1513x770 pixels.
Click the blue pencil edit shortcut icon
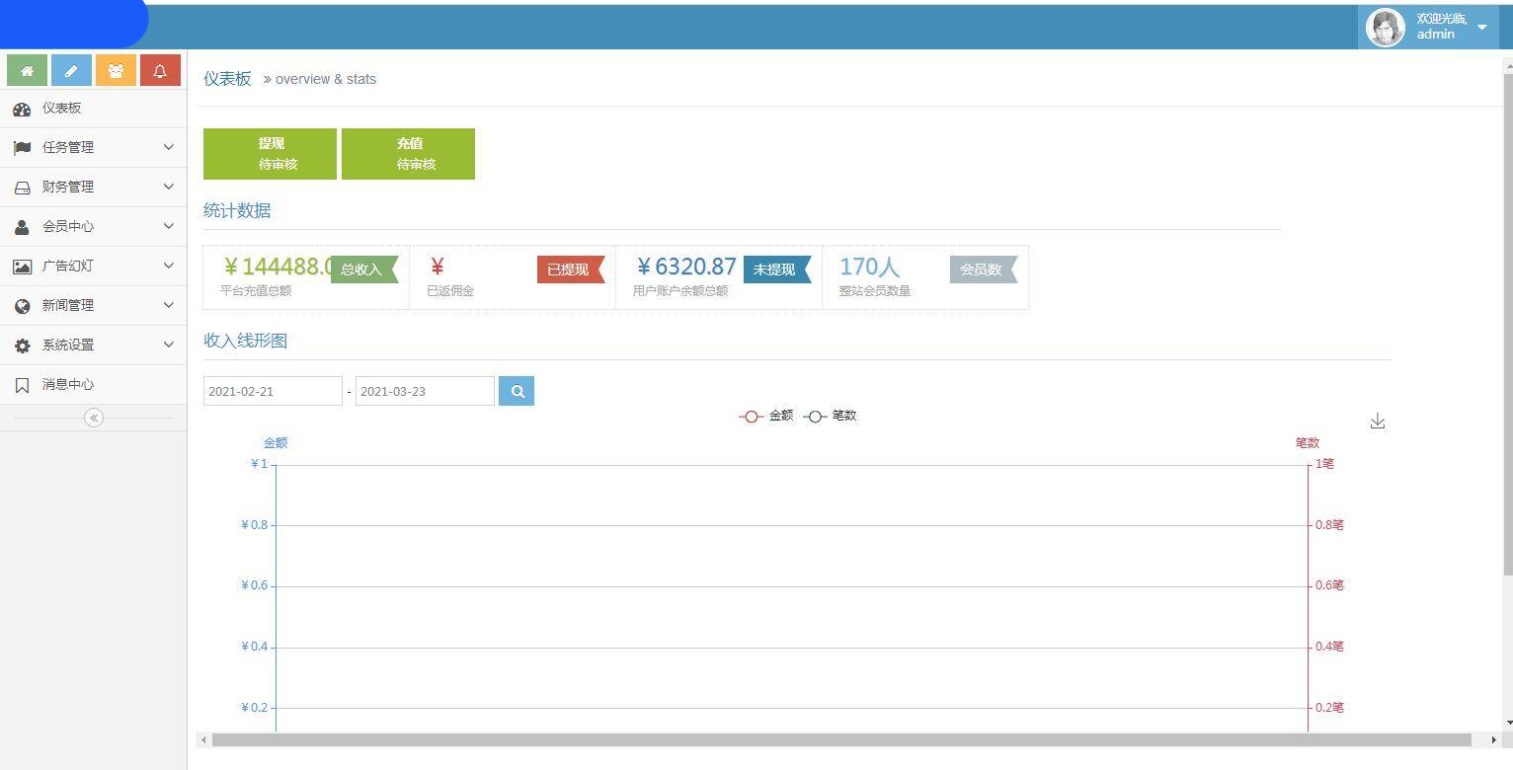point(71,70)
